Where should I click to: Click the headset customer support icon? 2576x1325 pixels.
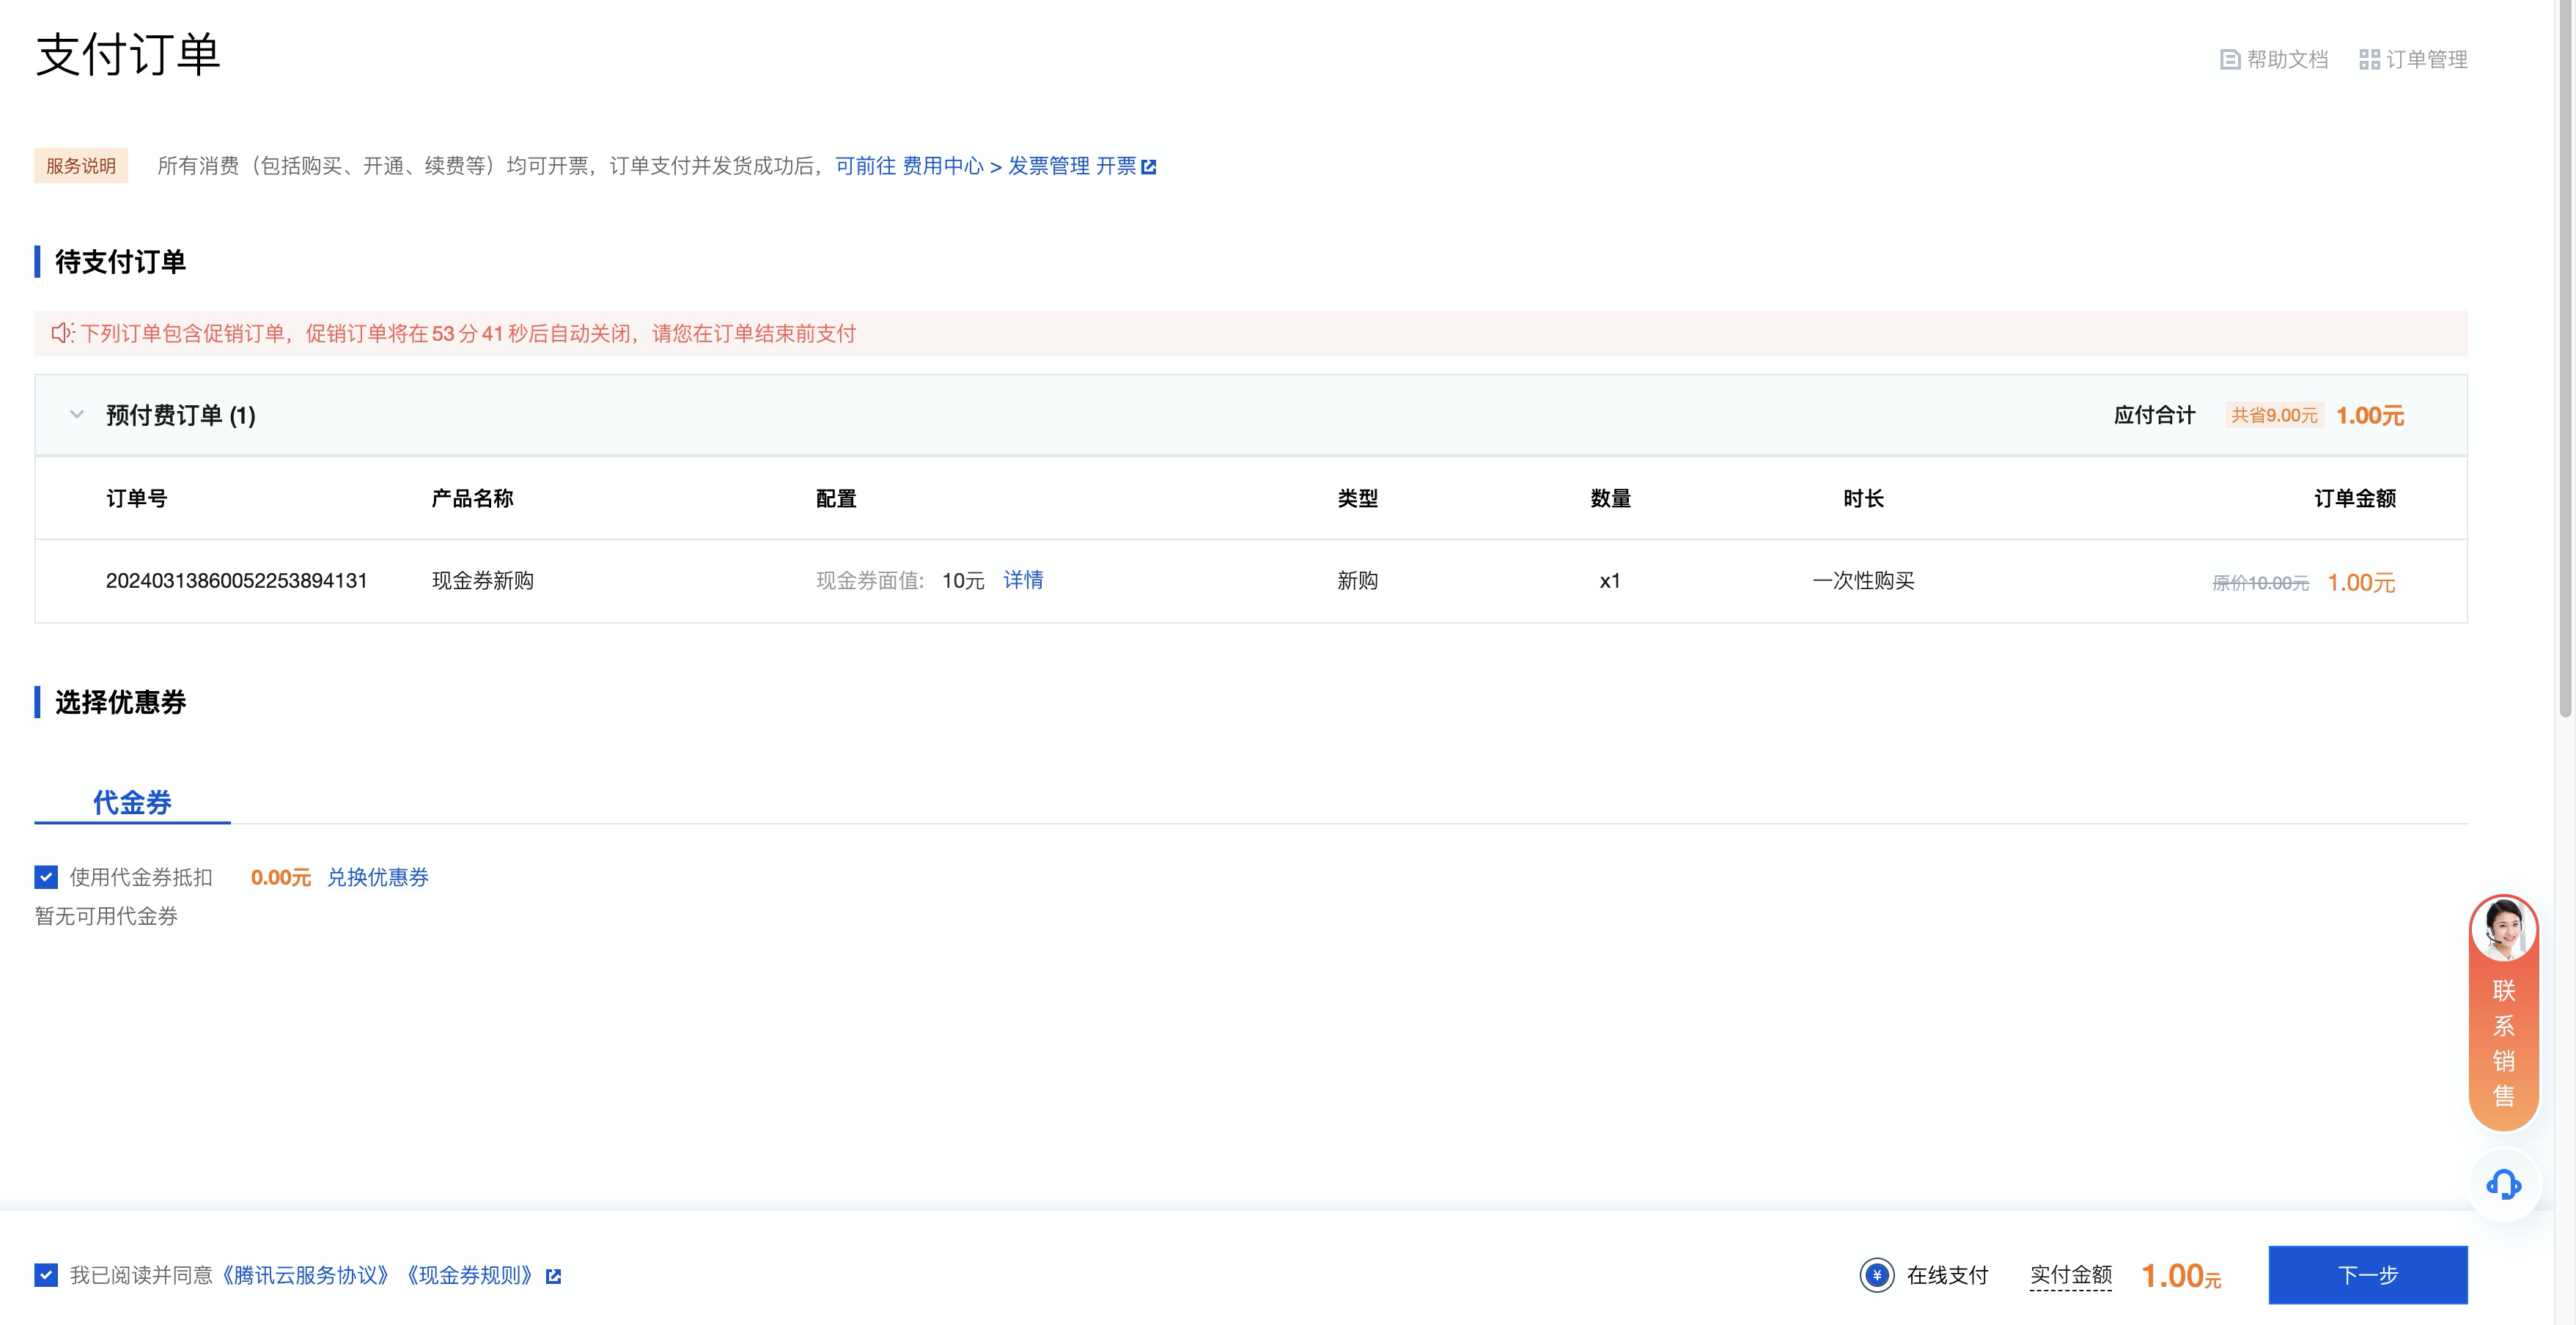click(2504, 1185)
